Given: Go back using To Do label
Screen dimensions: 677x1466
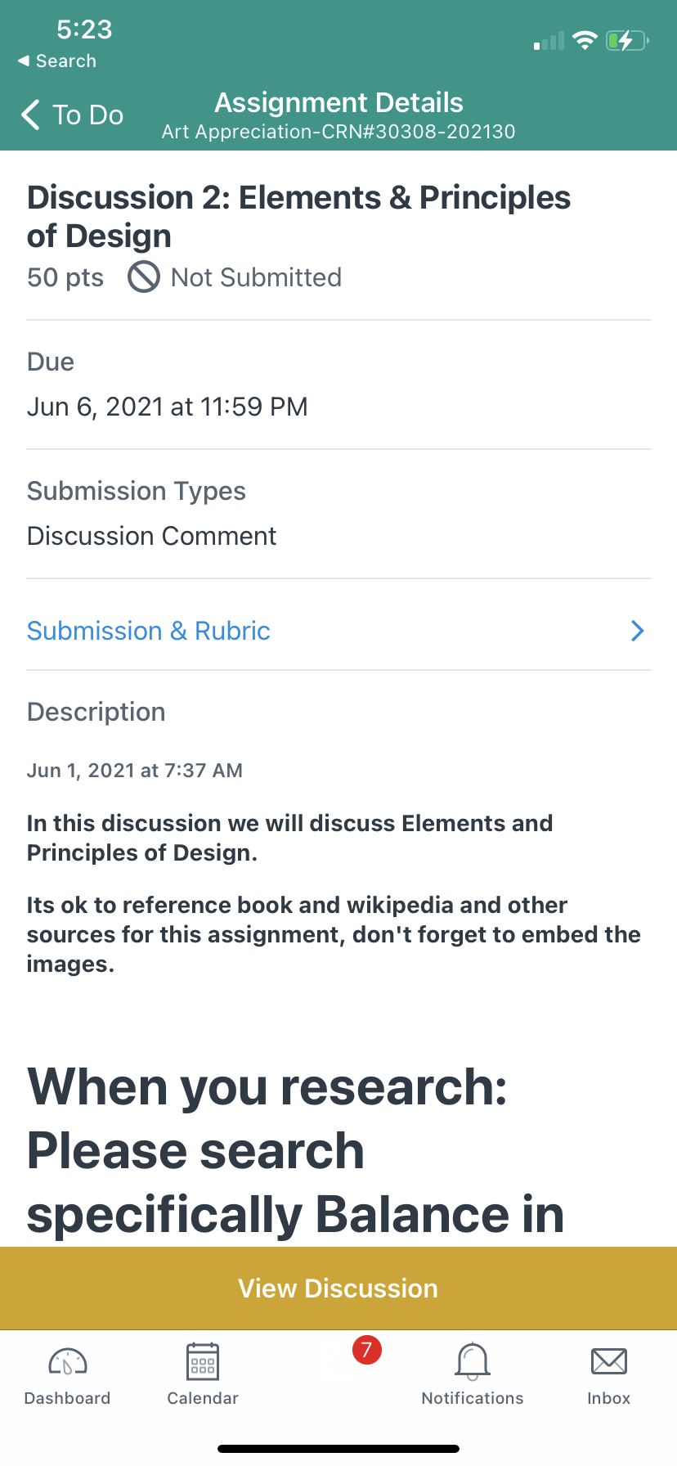Looking at the screenshot, I should tap(88, 115).
